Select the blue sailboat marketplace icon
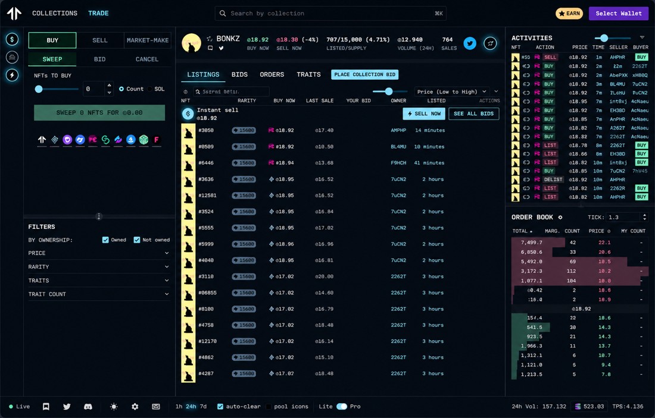The width and height of the screenshot is (655, 418). 131,140
